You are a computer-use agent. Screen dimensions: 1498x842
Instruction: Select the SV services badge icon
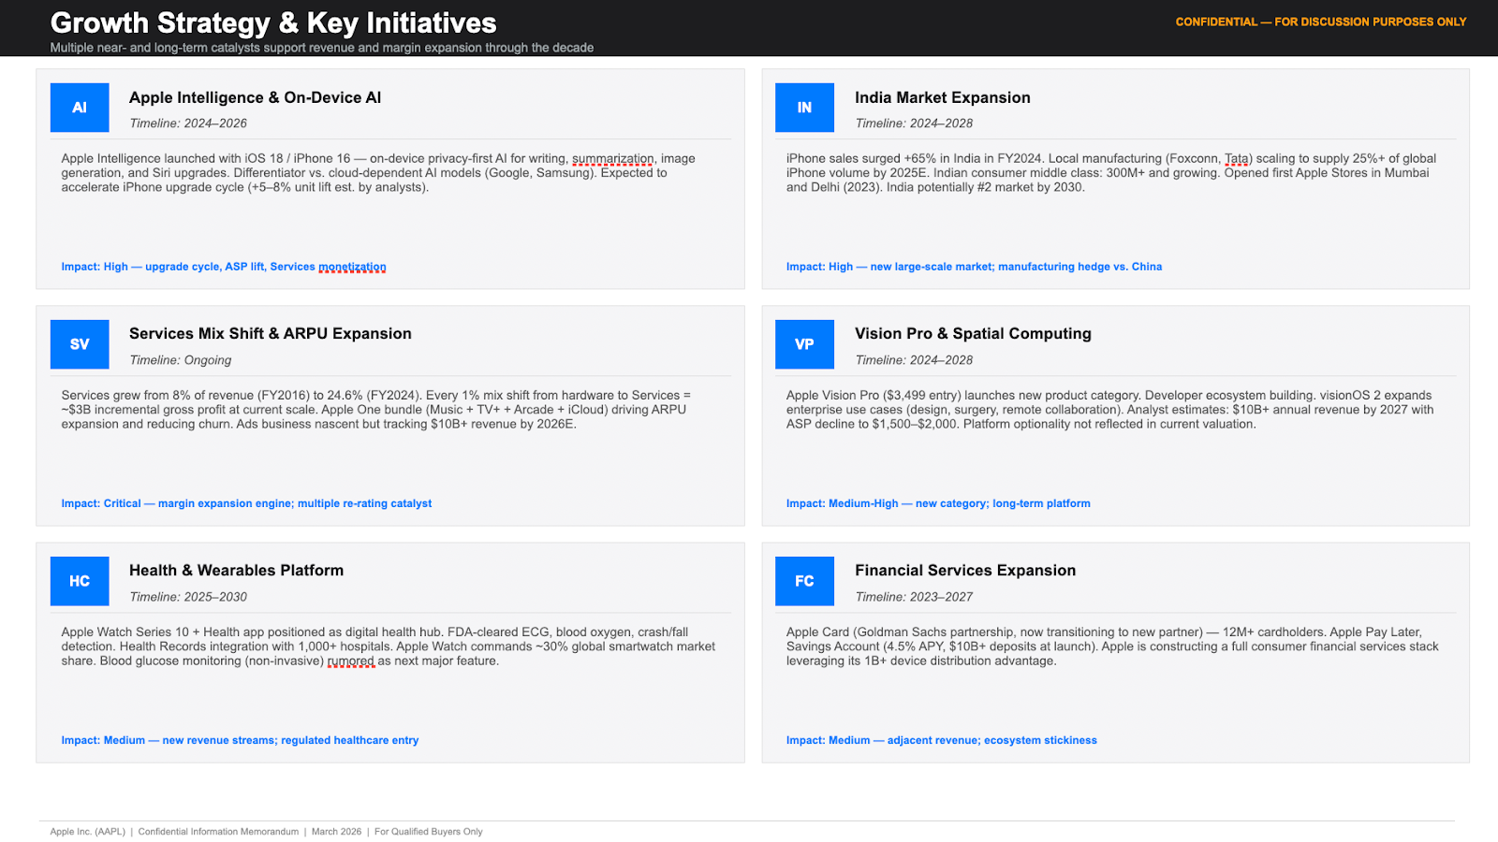(x=80, y=344)
